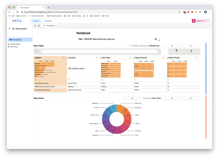This screenshot has width=219, height=158.
Task: Open the Country column dropdown arrow
Action: [97, 58]
